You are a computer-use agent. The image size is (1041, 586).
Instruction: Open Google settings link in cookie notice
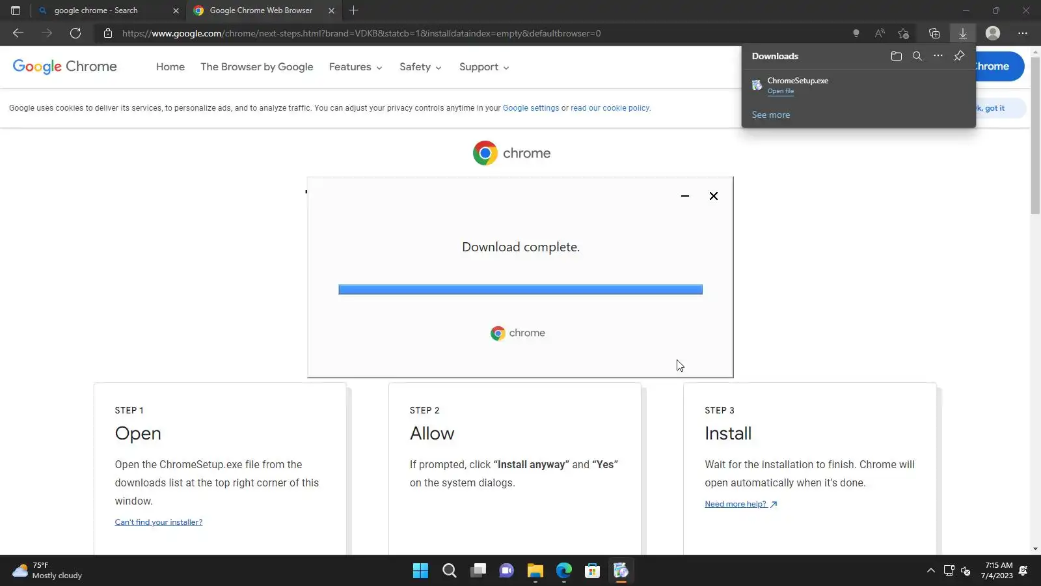531,108
